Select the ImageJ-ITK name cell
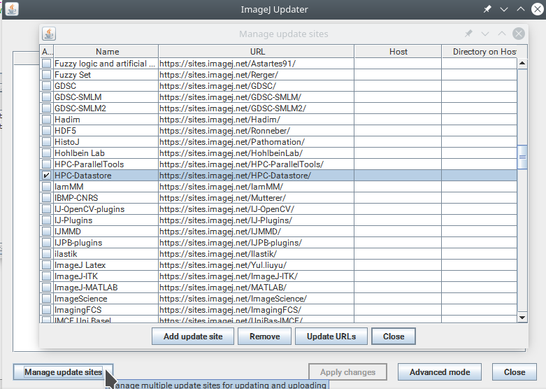The height and width of the screenshot is (389, 546). point(106,276)
